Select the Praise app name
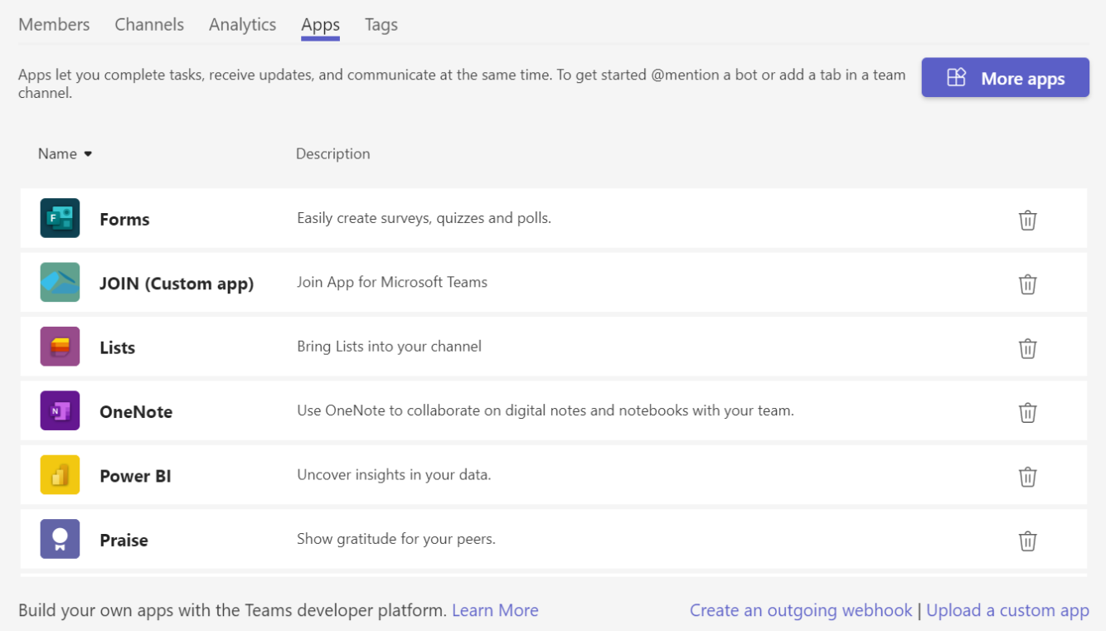Screen dimensions: 1106x631 (x=124, y=540)
